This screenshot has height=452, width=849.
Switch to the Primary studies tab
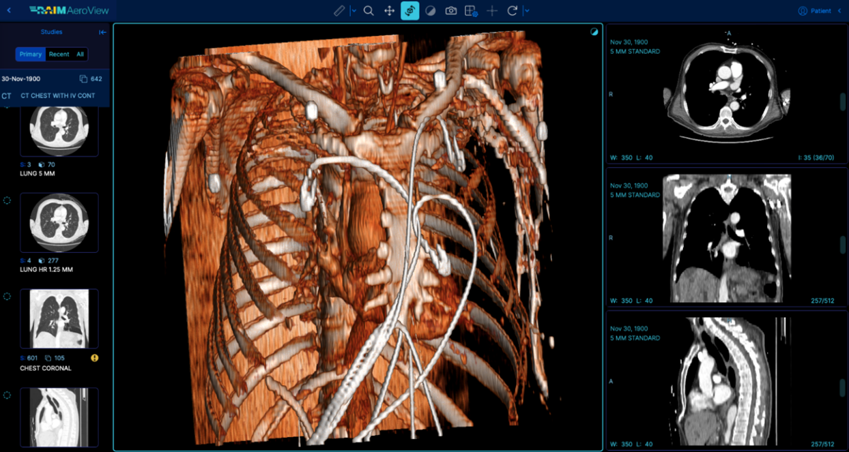(31, 54)
